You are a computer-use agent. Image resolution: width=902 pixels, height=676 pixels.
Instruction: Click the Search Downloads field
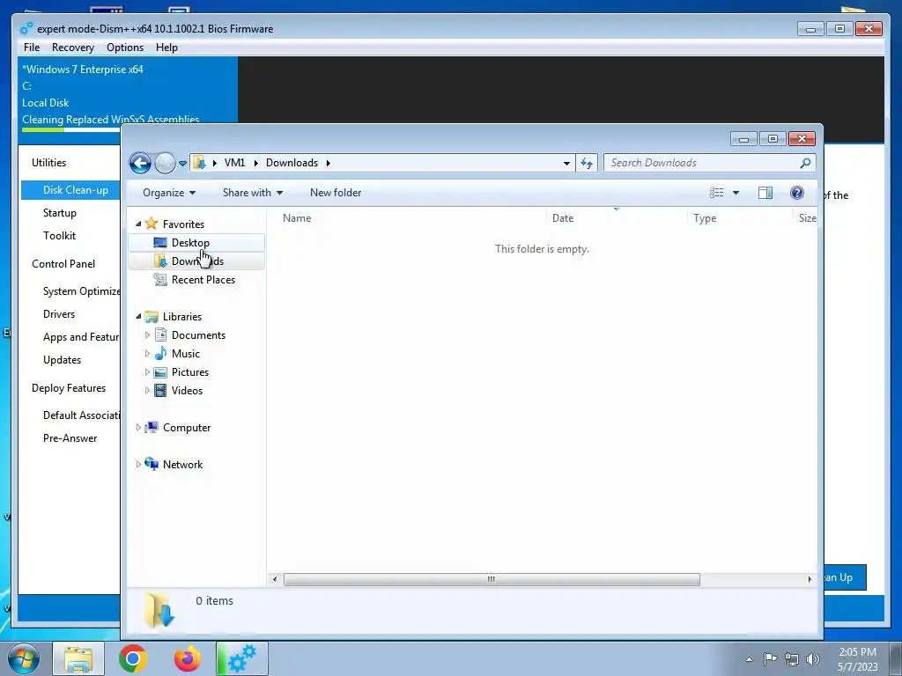click(709, 163)
